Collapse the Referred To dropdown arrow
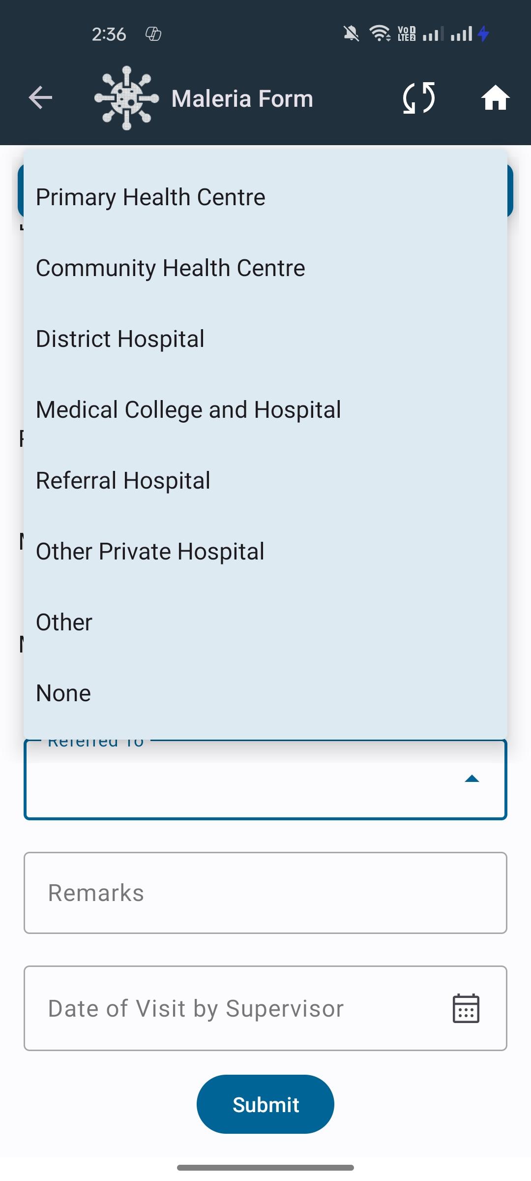Image resolution: width=531 pixels, height=1181 pixels. (472, 778)
